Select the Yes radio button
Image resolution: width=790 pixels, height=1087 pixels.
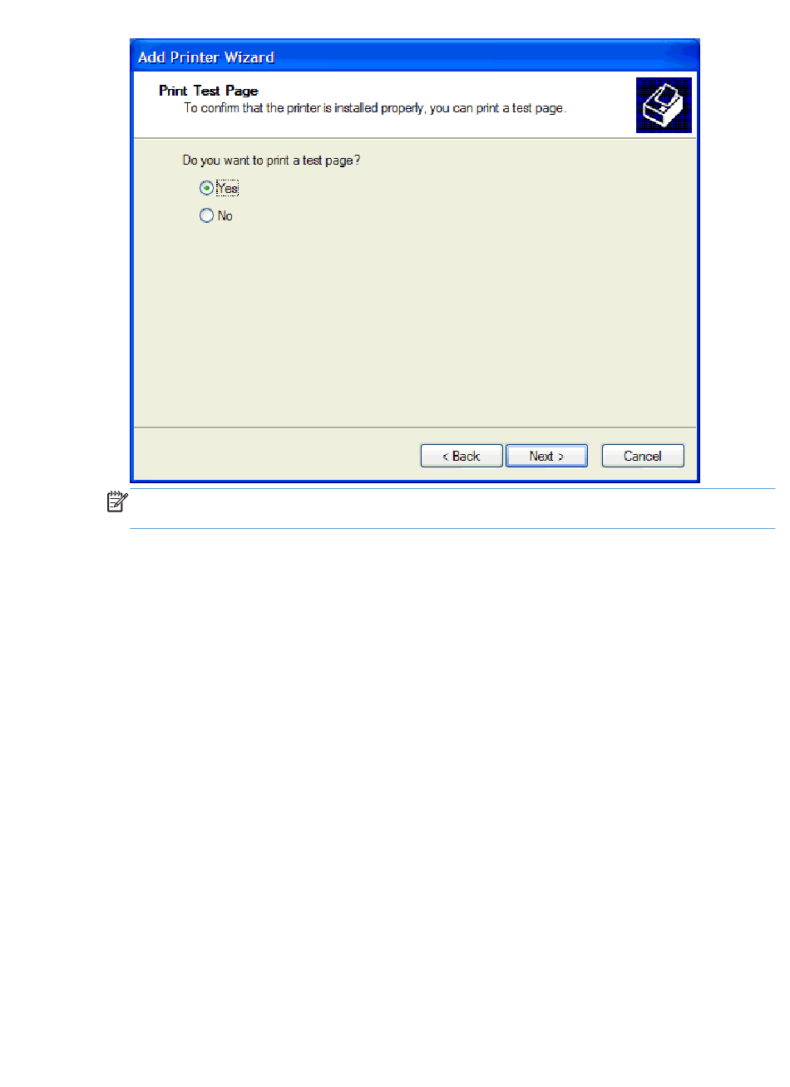pyautogui.click(x=206, y=188)
